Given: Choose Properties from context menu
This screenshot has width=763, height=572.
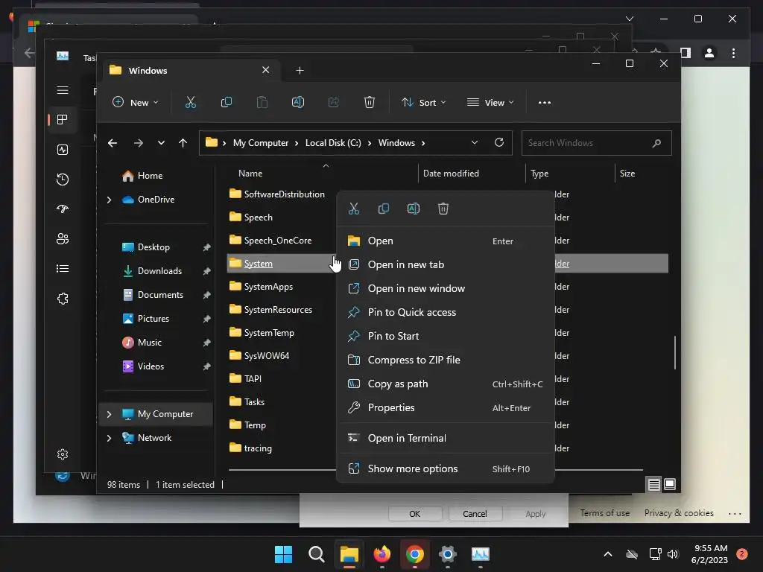Looking at the screenshot, I should (391, 407).
